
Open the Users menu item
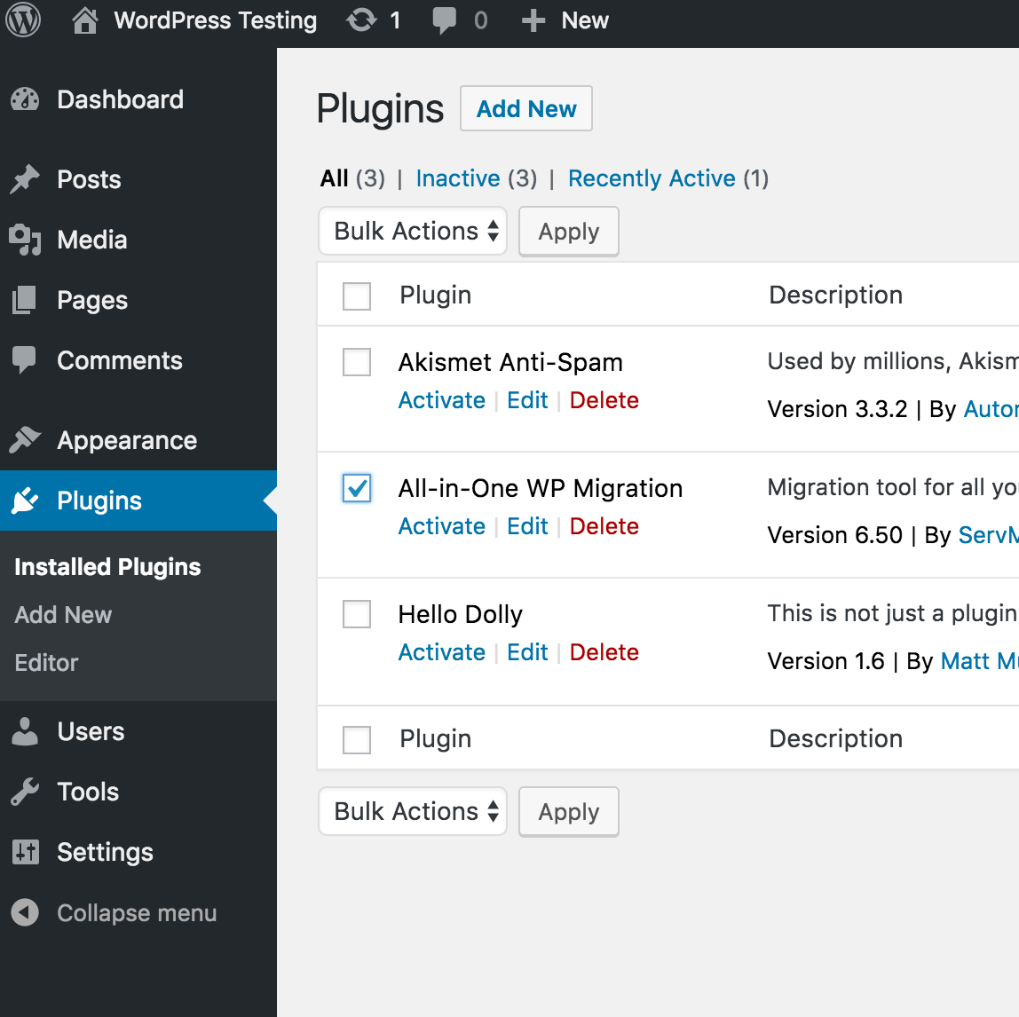pos(138,732)
